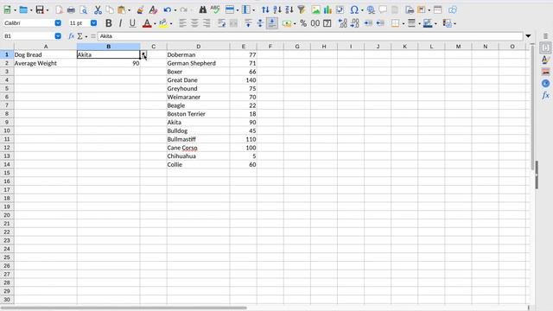The image size is (553, 311).
Task: Open the font name dropdown
Action: click(x=58, y=23)
